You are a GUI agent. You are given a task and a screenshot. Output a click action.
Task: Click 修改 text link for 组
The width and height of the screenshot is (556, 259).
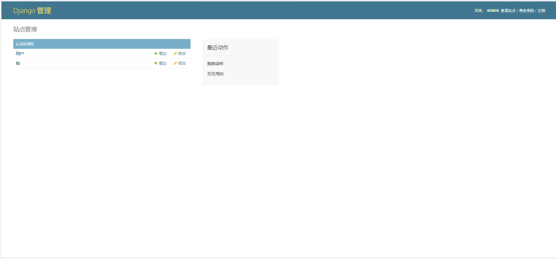pos(182,63)
